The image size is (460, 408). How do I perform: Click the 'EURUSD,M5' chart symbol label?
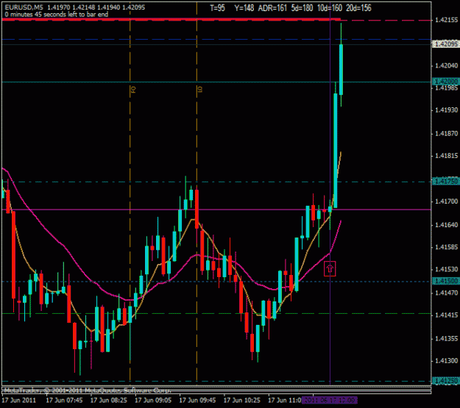pyautogui.click(x=24, y=7)
